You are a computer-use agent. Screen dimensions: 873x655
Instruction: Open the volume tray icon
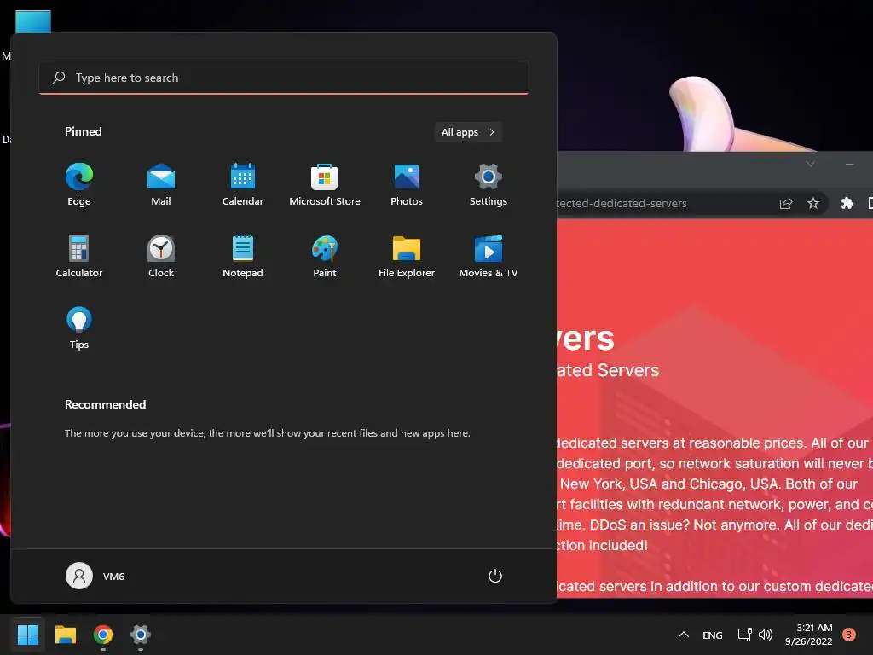(766, 635)
